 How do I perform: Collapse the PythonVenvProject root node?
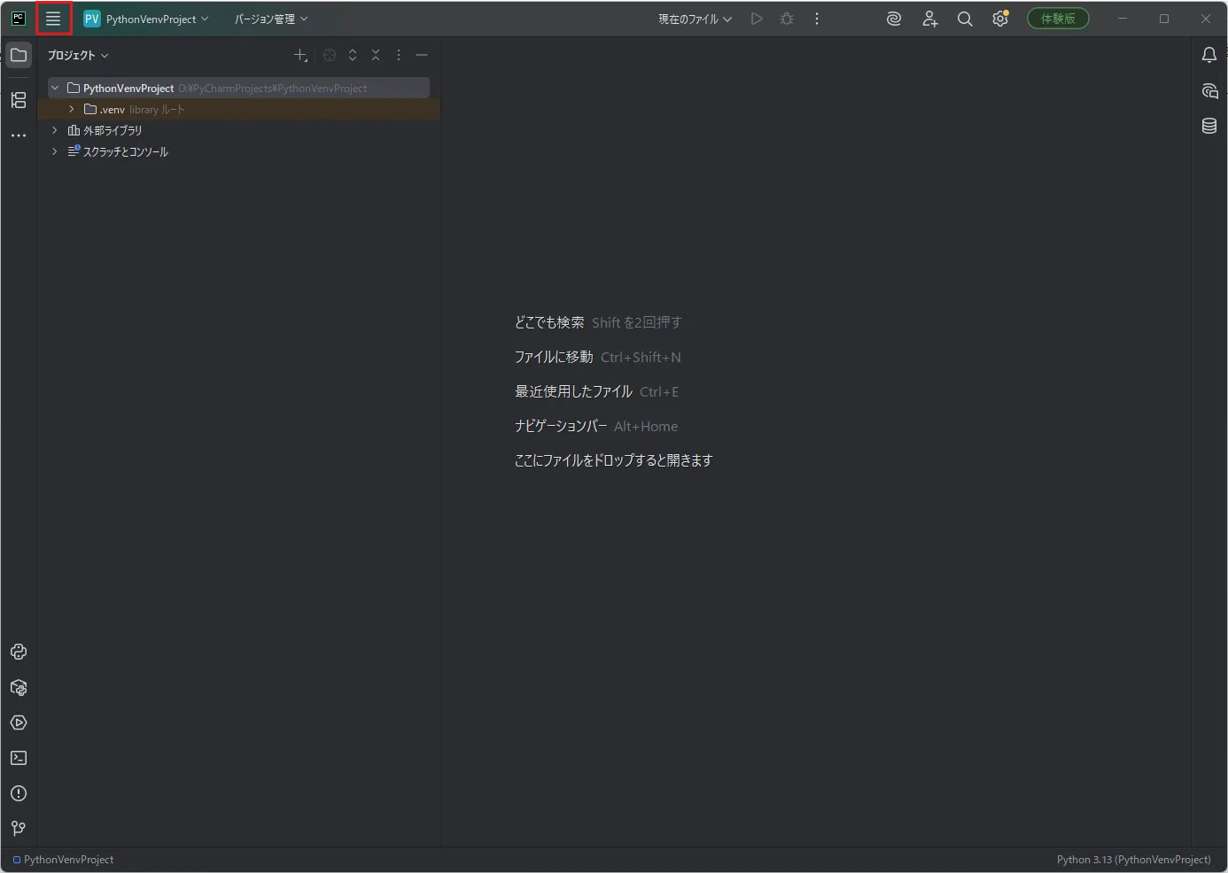pyautogui.click(x=55, y=88)
